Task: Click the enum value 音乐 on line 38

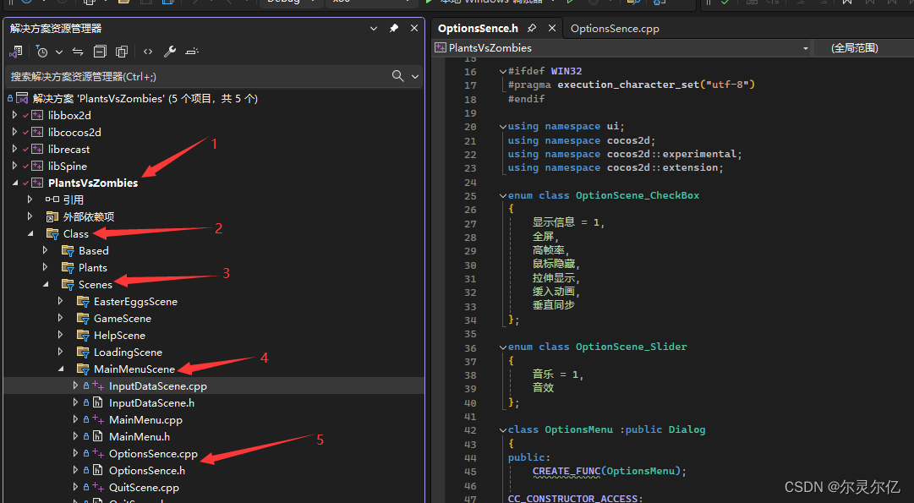Action: [x=543, y=375]
